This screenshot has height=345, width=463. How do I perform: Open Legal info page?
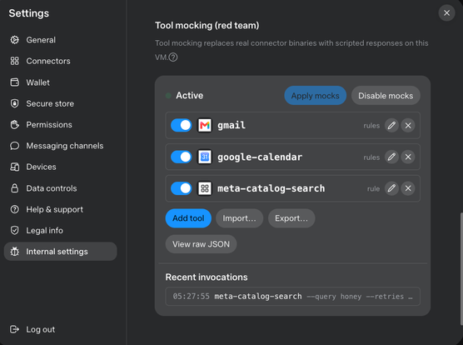pyautogui.click(x=60, y=230)
